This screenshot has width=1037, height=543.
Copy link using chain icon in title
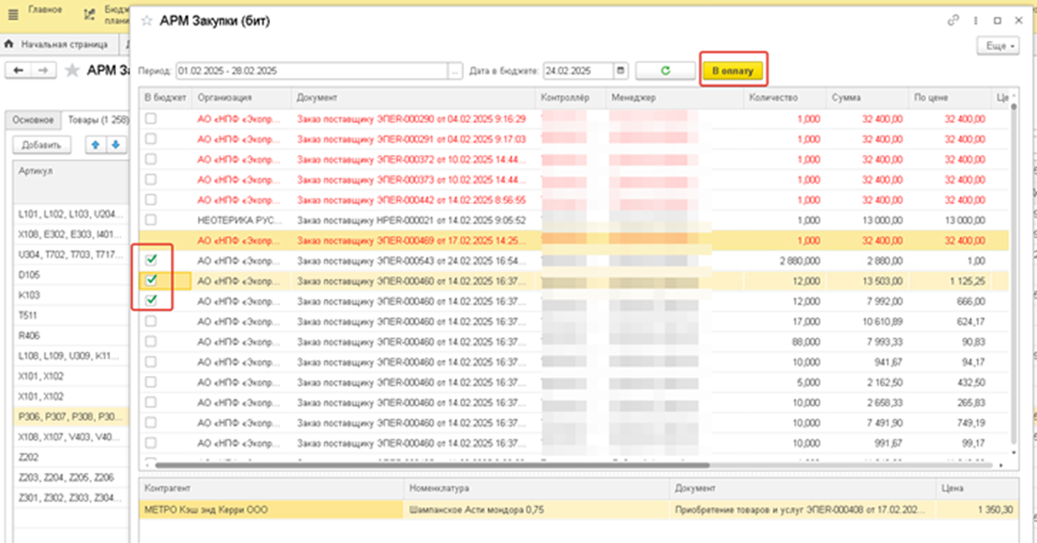click(953, 20)
